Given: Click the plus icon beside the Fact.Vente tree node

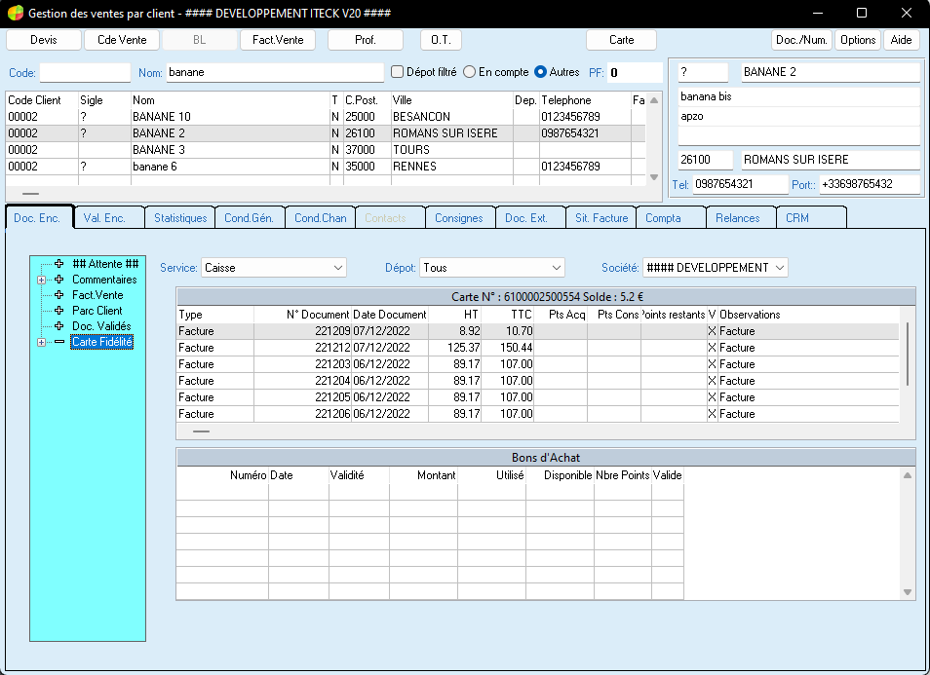Looking at the screenshot, I should click(x=58, y=294).
